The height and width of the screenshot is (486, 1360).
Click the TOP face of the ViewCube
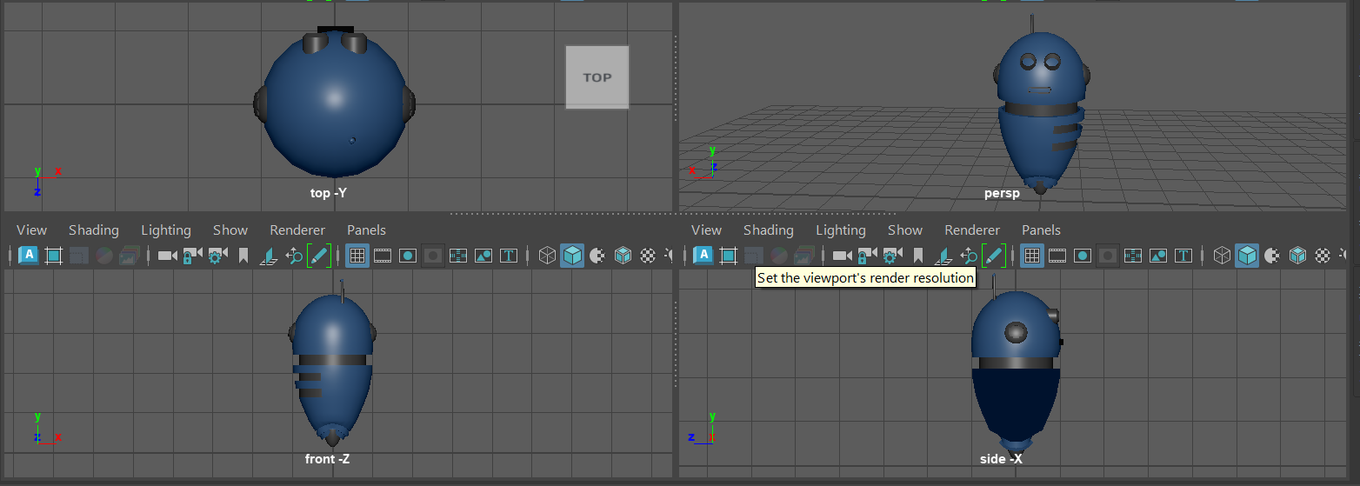point(597,77)
